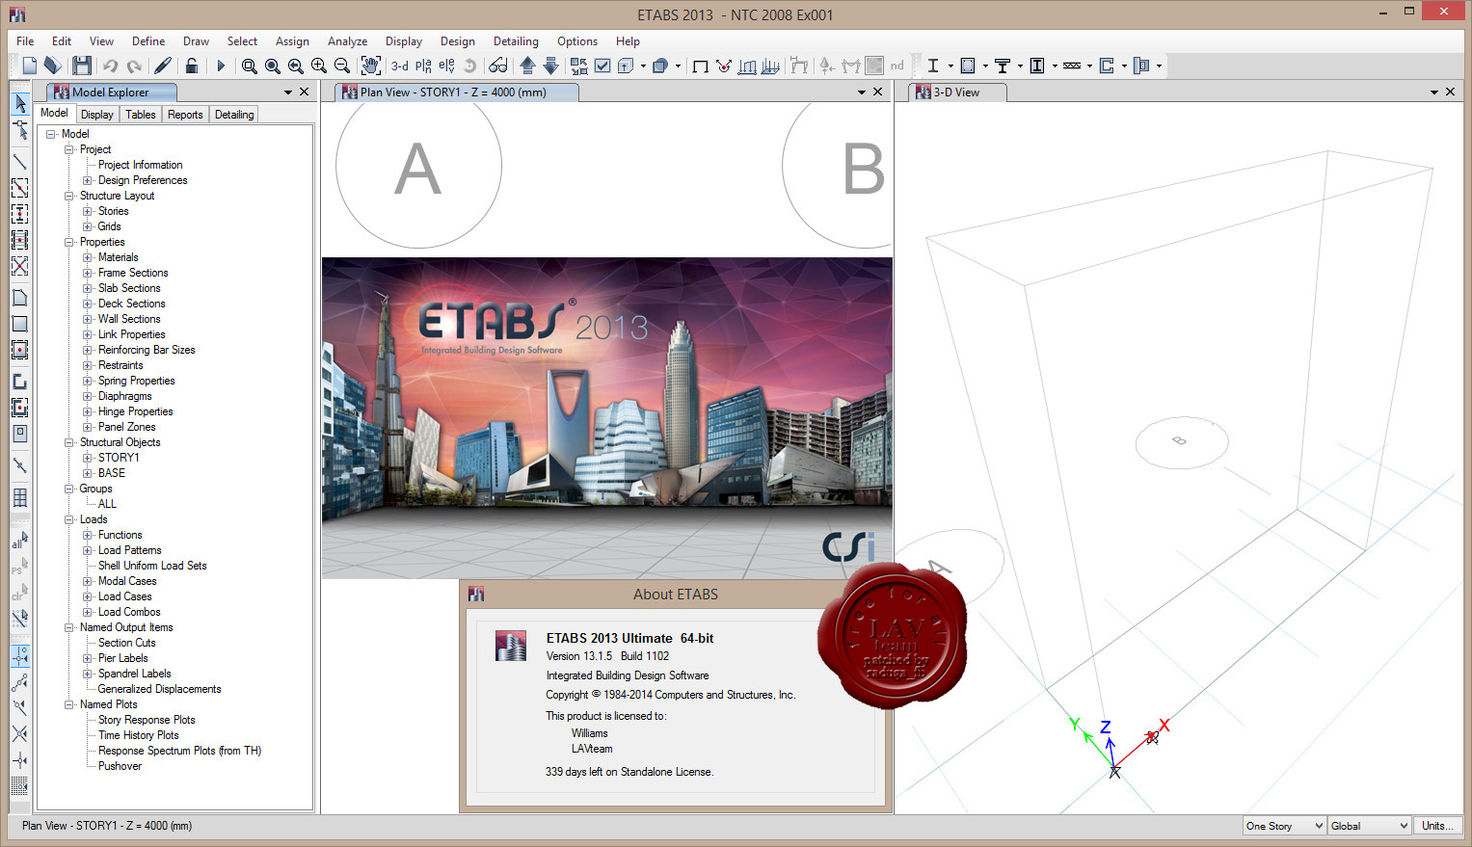Toggle Snap to Fine Grid at toolbar bottom
The height and width of the screenshot is (847, 1472).
point(19,785)
